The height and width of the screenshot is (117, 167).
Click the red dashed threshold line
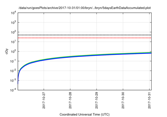[85, 38]
